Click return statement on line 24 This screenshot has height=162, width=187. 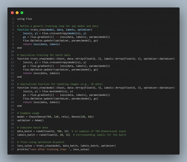click(41, 102)
